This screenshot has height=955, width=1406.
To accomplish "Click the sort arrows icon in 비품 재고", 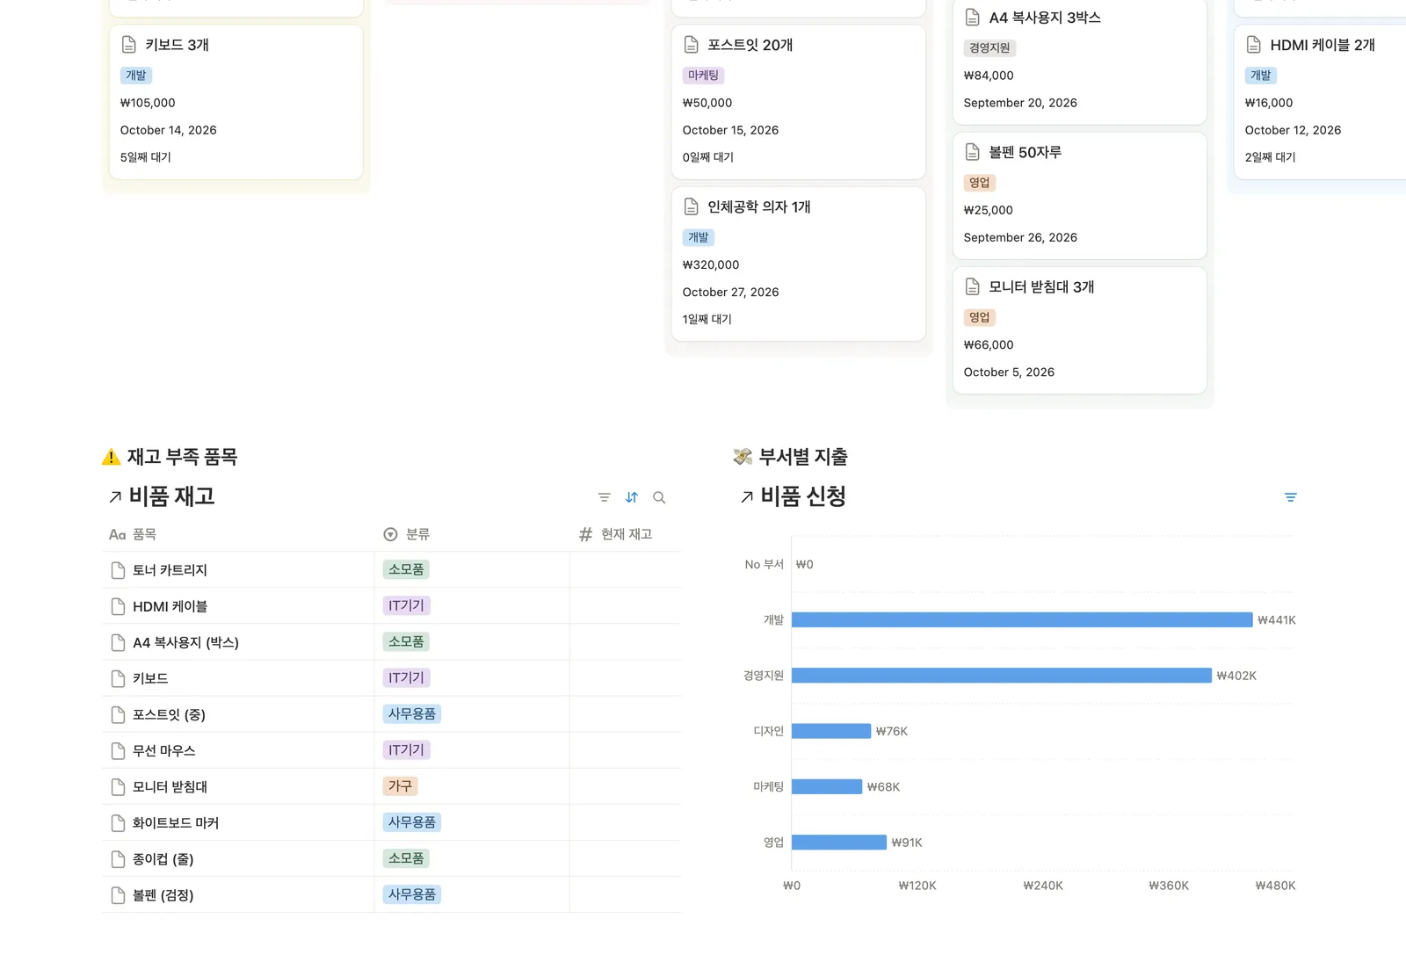I will (x=632, y=497).
